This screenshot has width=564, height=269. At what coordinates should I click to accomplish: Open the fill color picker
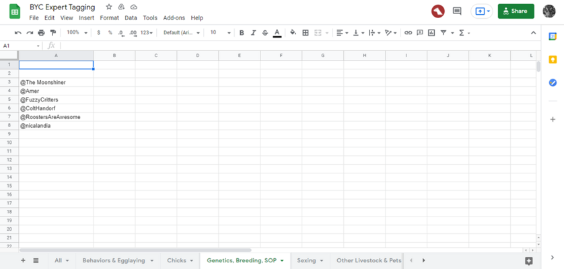[293, 33]
